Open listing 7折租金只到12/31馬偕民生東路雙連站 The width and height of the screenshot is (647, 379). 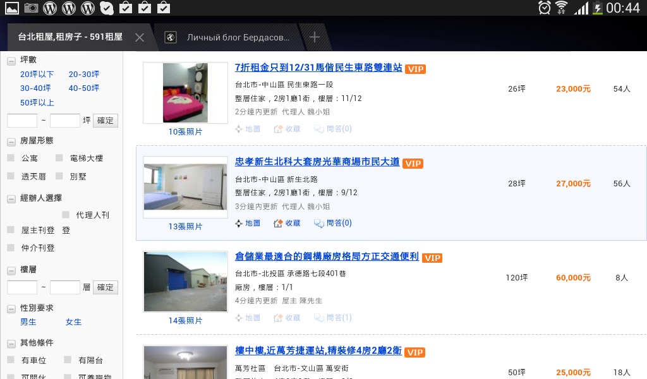coord(318,68)
